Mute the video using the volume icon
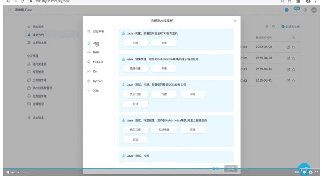 (x=305, y=172)
